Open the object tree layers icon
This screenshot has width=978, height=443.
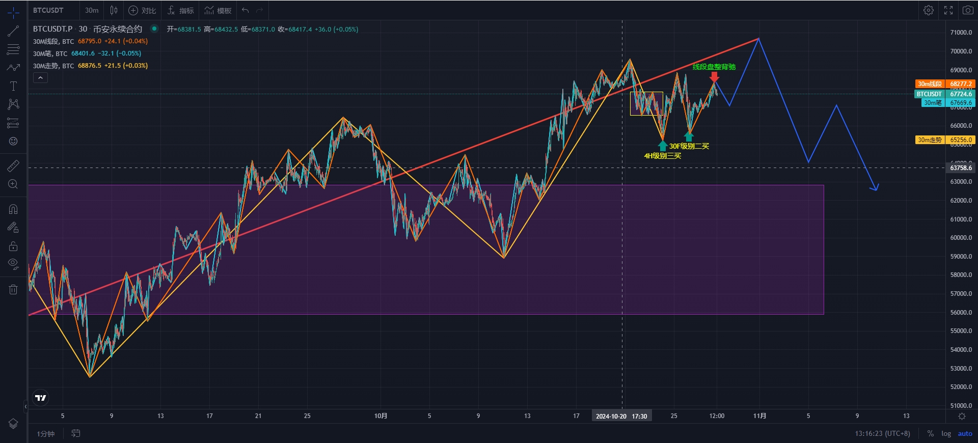tap(13, 424)
